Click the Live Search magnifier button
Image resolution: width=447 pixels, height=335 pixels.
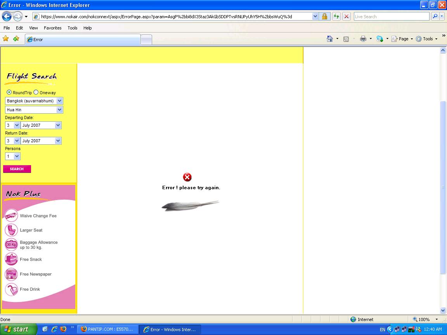(x=435, y=17)
